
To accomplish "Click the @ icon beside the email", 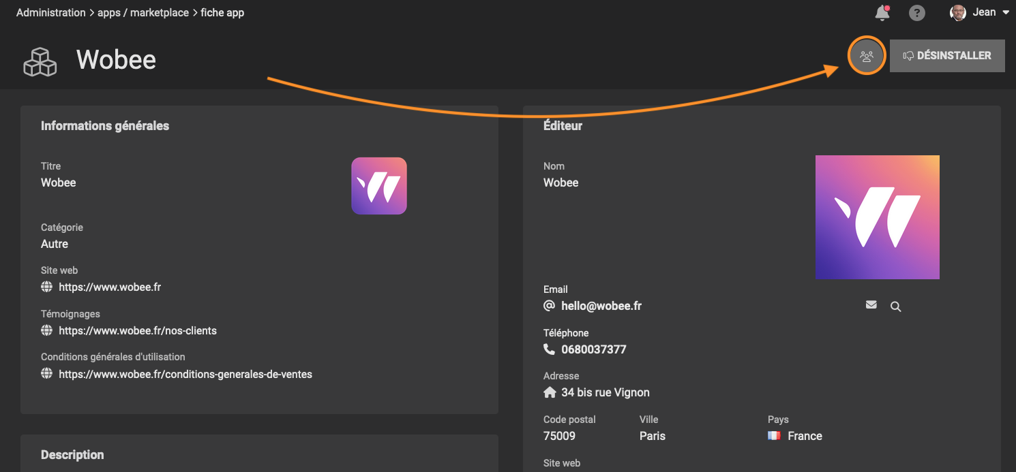I will 549,306.
